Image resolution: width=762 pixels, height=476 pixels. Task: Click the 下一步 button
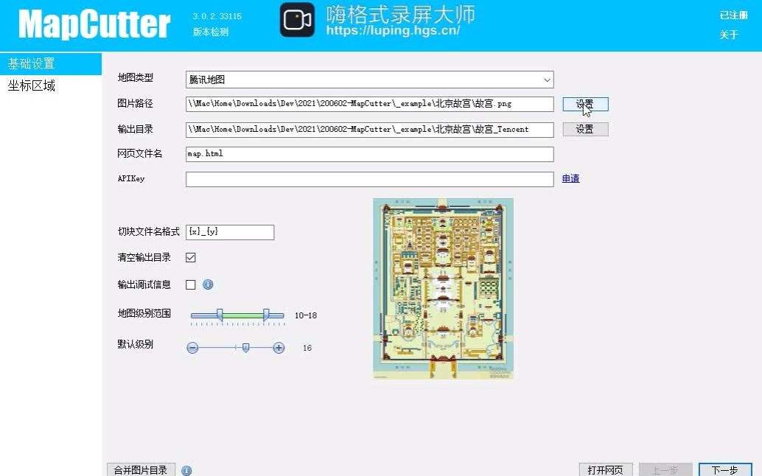pos(725,469)
